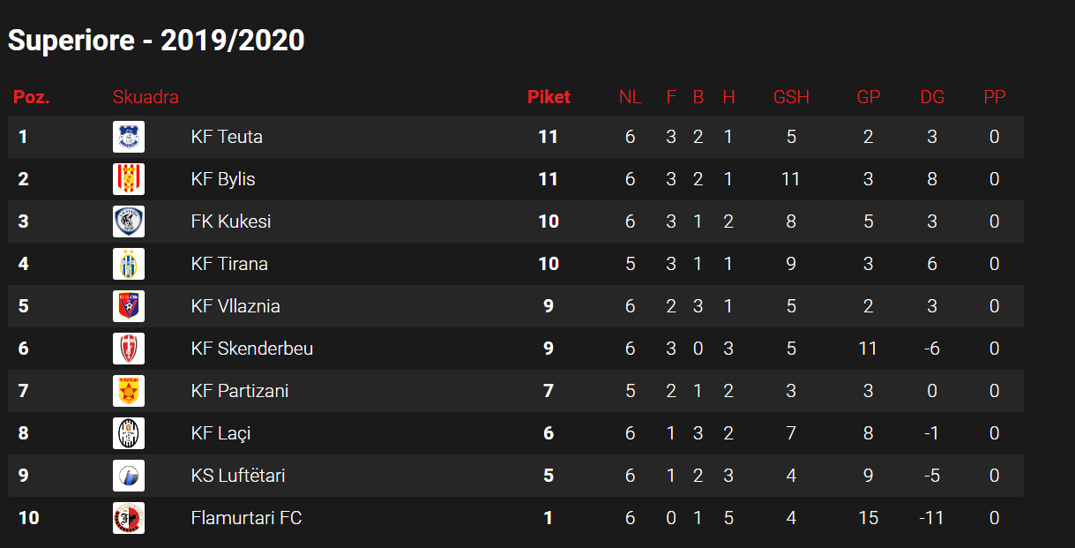Click the KF Laçi club badge
Image resolution: width=1075 pixels, height=548 pixels.
click(129, 433)
